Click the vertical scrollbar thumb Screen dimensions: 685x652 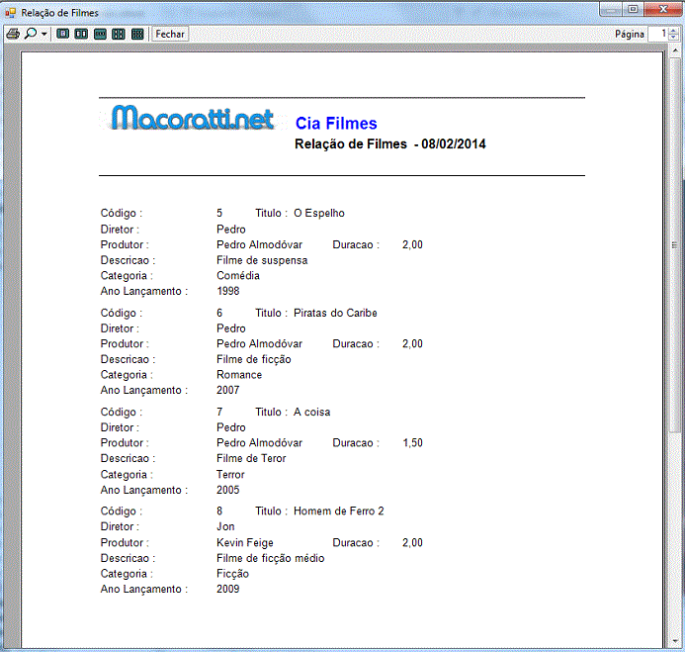coord(675,245)
